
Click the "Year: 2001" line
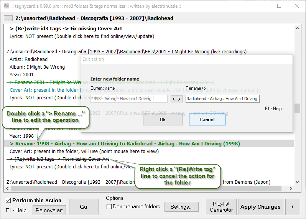click(x=21, y=75)
